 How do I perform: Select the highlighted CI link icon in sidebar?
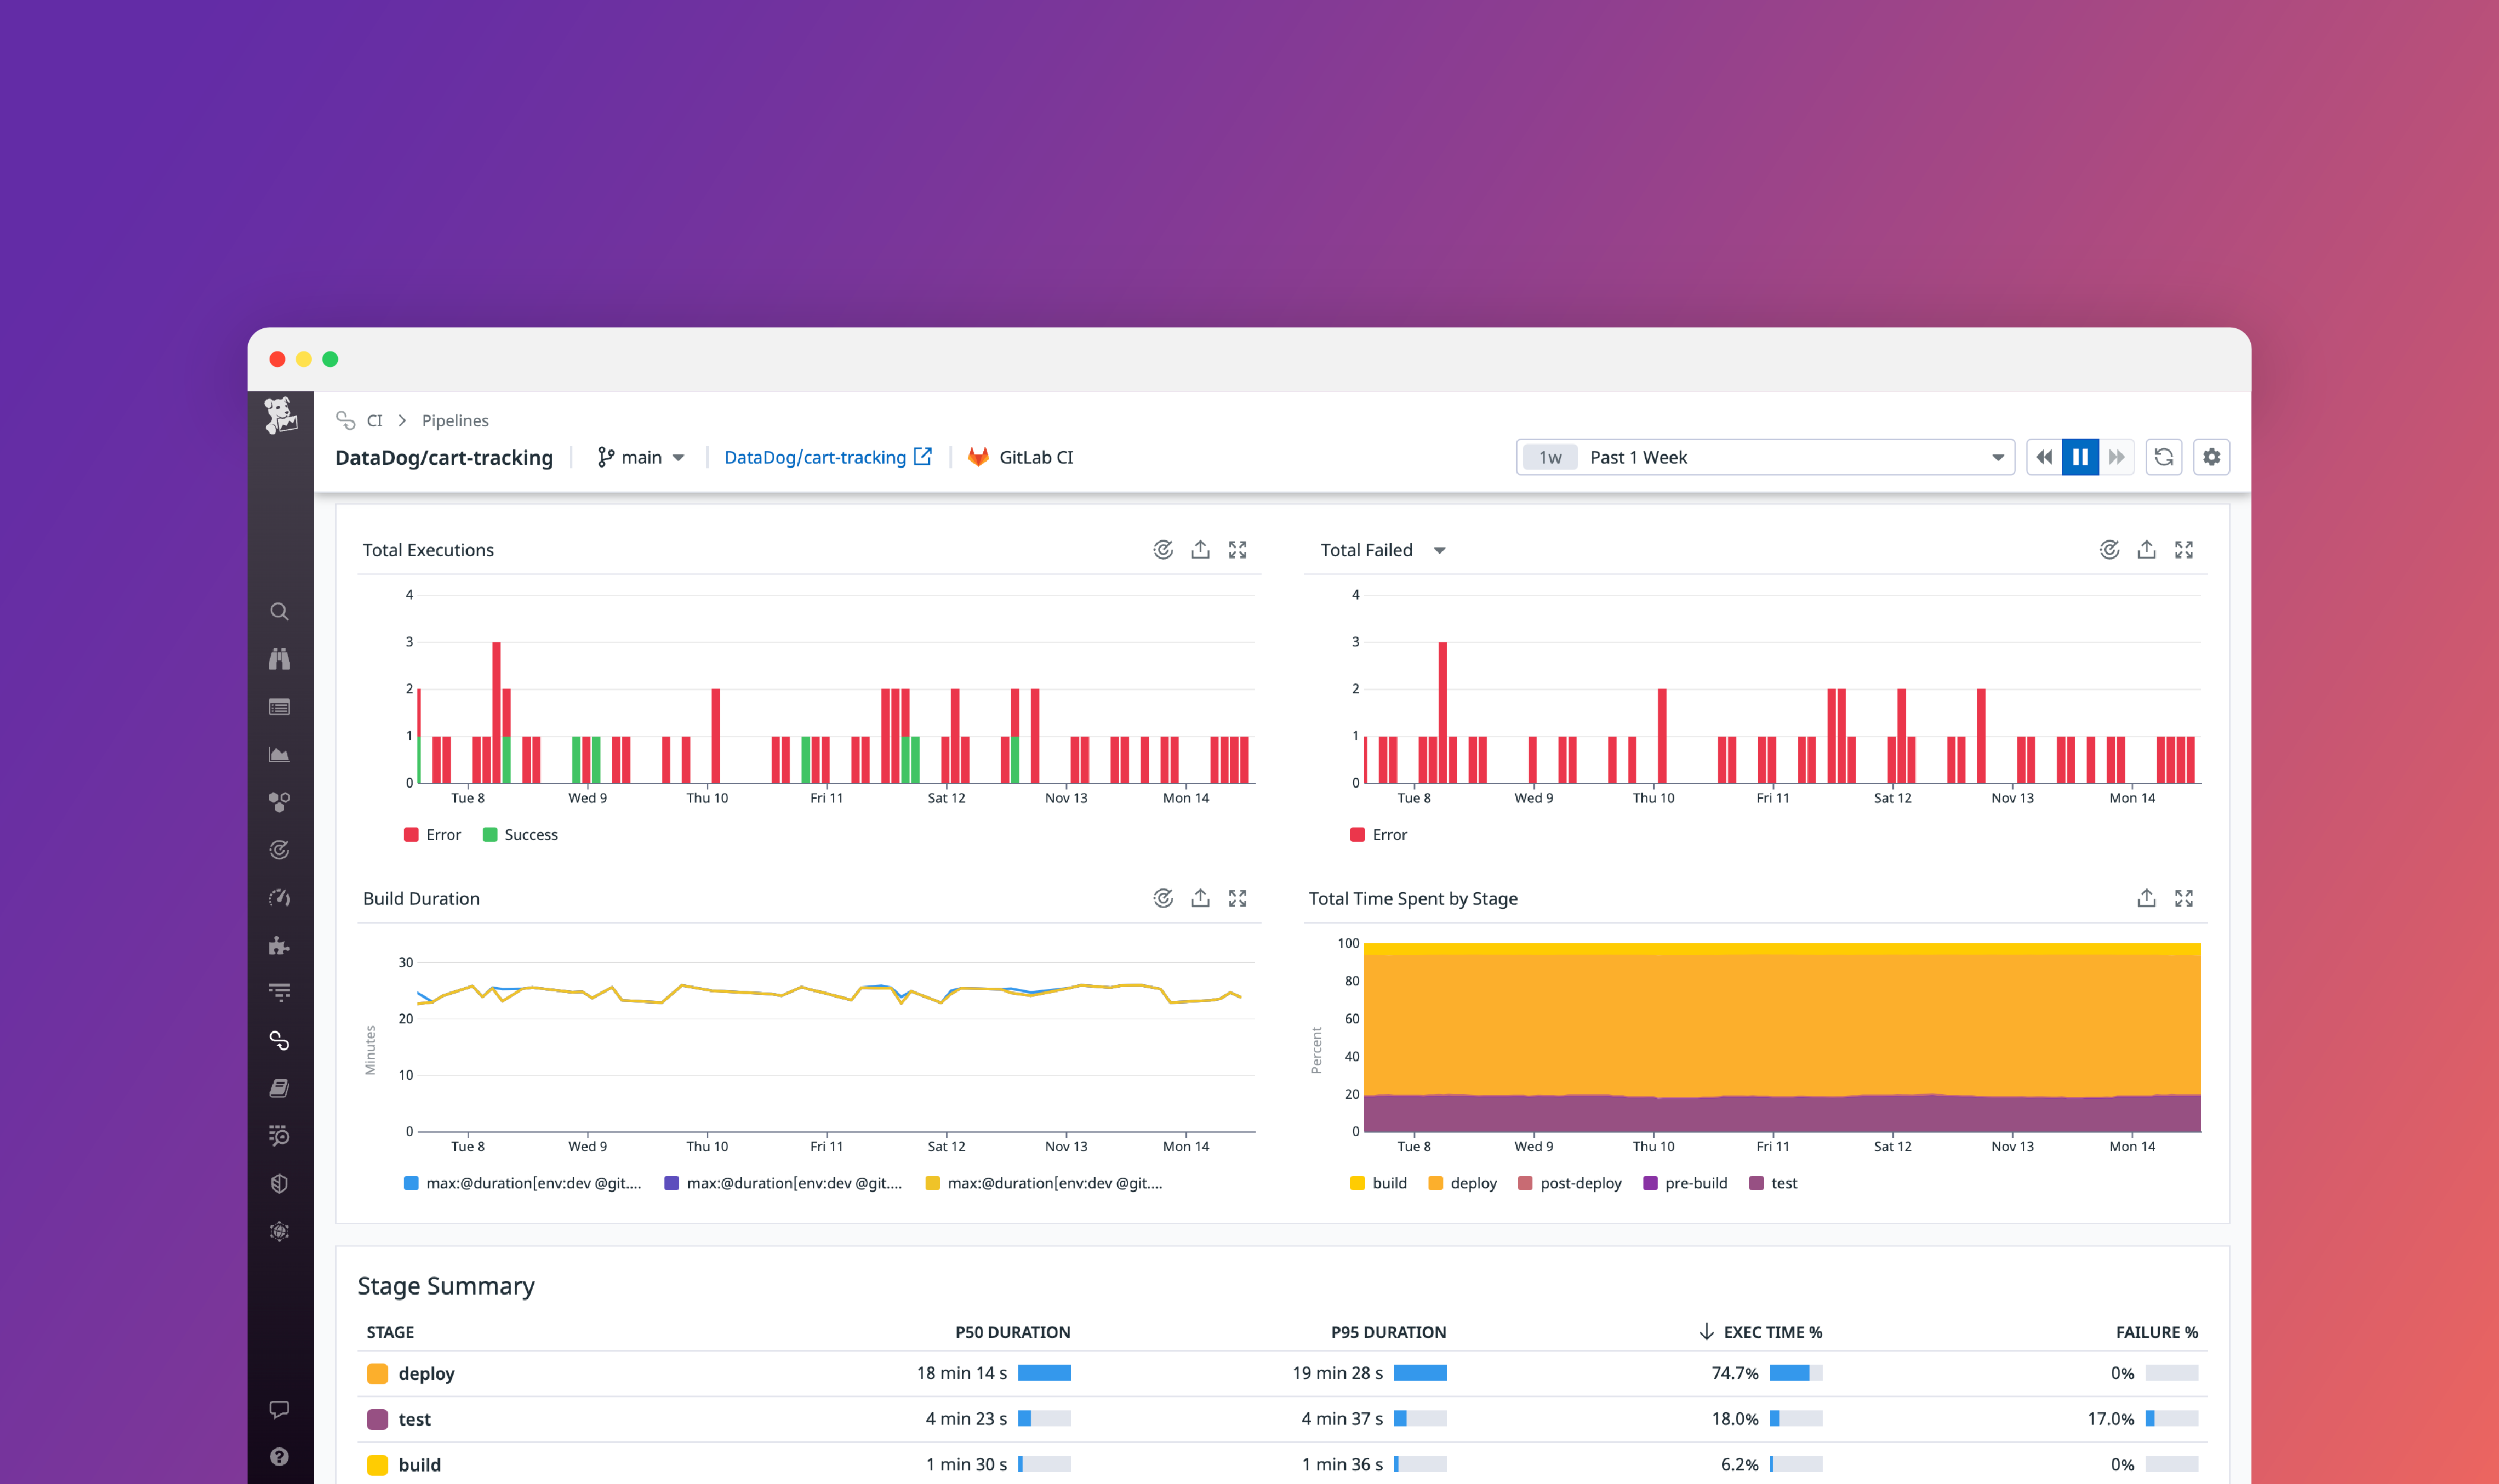(280, 1040)
